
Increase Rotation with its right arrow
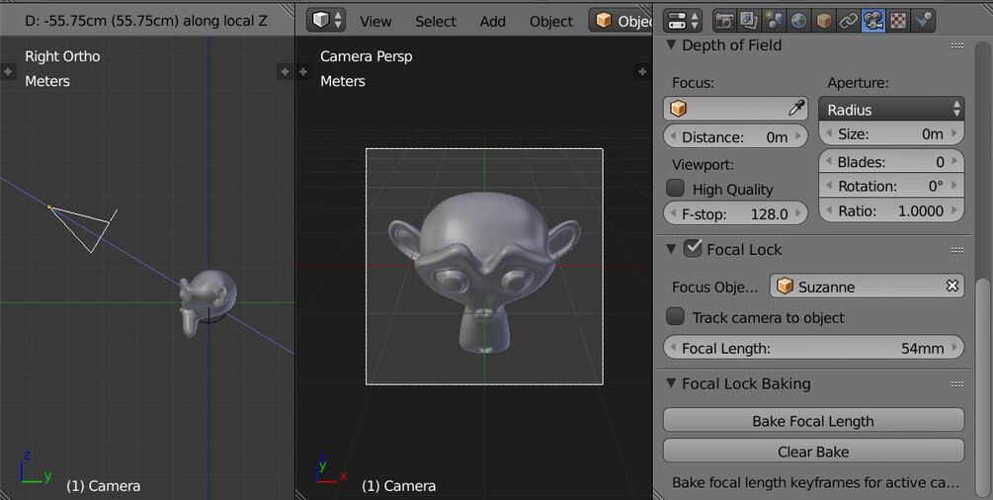(955, 187)
